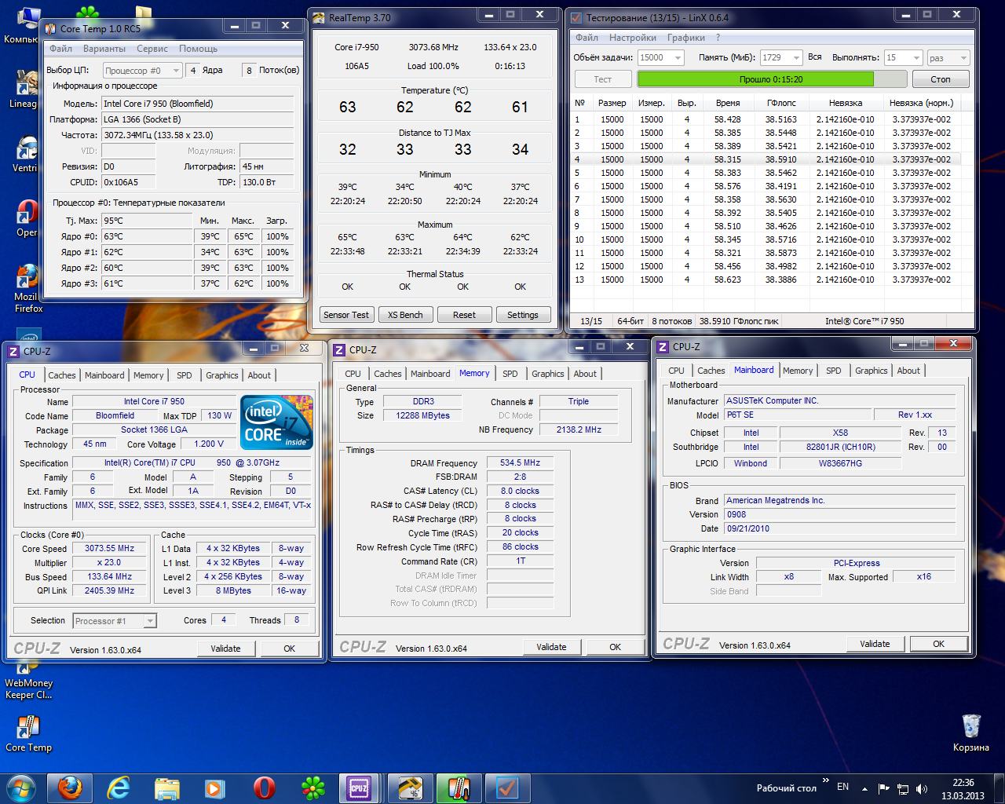The image size is (1005, 804).
Task: Open Caches tab in the CPU-Z CPU window
Action: [x=62, y=375]
